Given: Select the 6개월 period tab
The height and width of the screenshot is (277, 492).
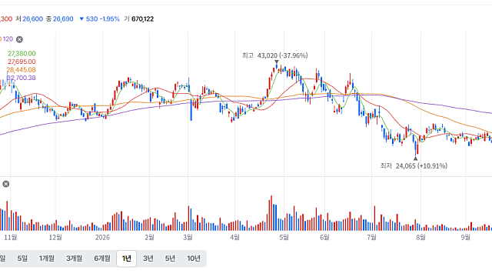Looking at the screenshot, I should (102, 259).
